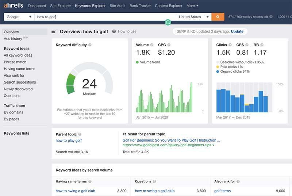292x196 pixels.
Task: Open Rank Tracker in top navigation
Action: [x=140, y=6]
